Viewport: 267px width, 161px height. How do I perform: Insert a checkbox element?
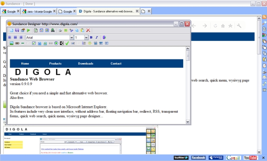coord(34,43)
